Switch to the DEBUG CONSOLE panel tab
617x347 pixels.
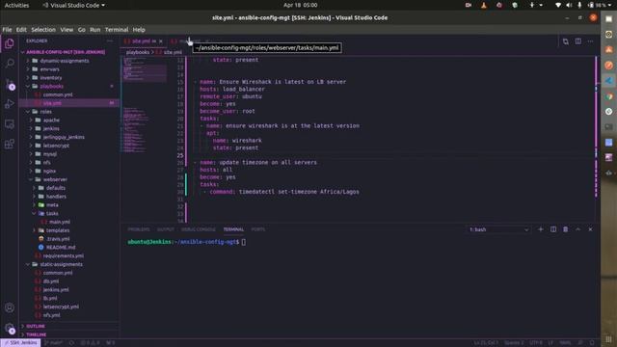[x=199, y=229]
